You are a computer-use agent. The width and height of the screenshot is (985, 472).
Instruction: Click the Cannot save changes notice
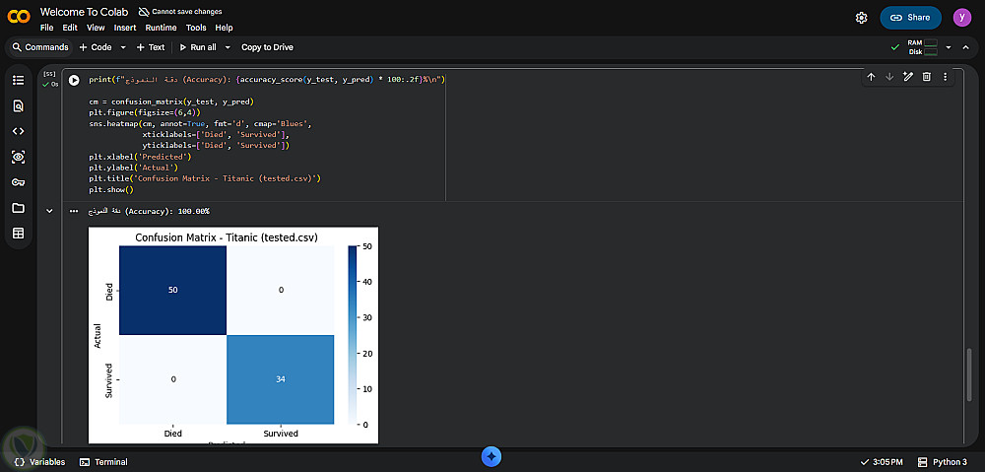pyautogui.click(x=180, y=11)
